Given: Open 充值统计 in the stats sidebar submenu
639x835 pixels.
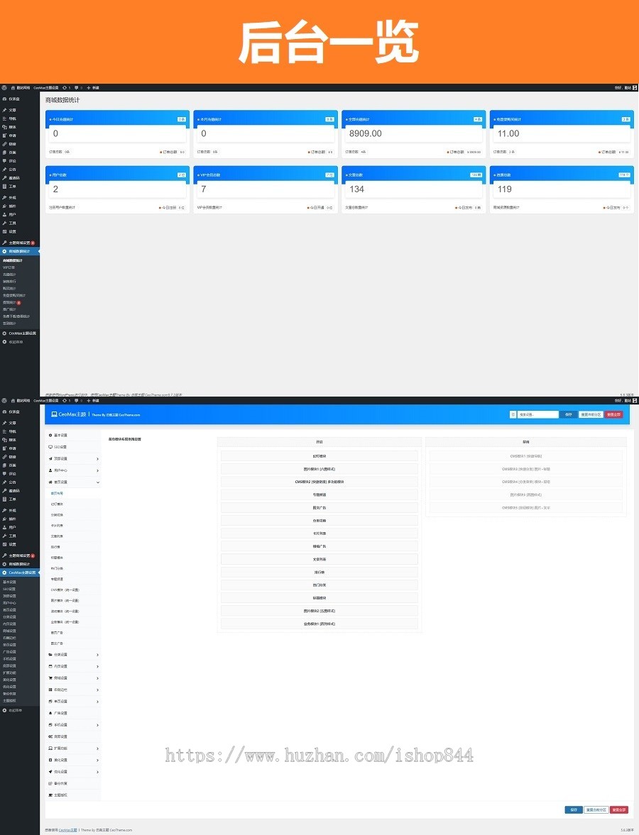Looking at the screenshot, I should pos(9,275).
